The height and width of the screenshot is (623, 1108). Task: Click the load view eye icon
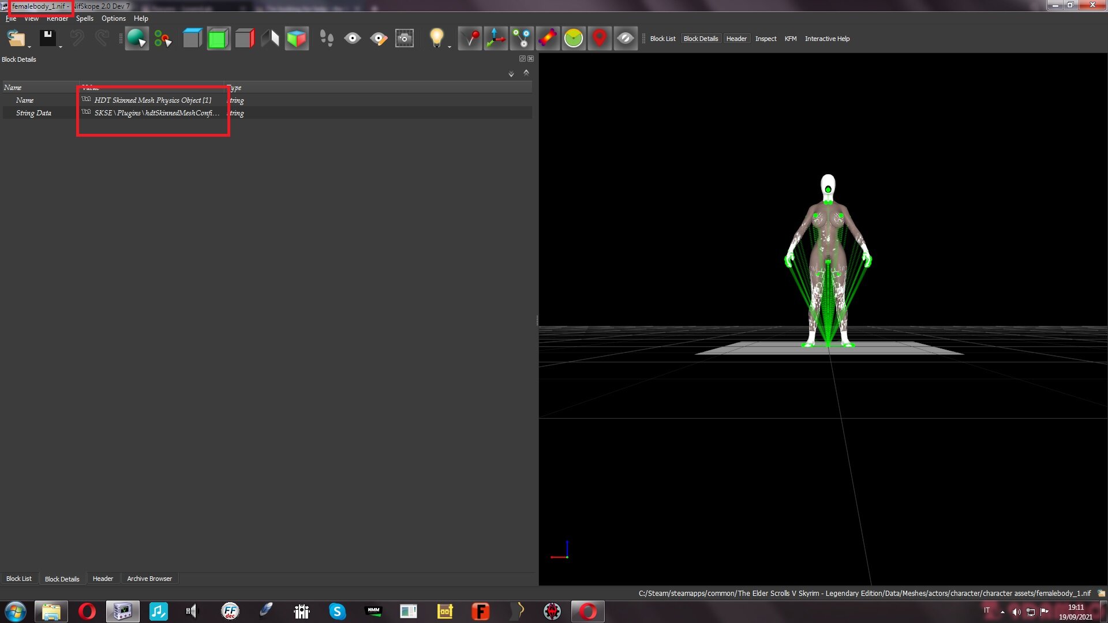tap(353, 39)
